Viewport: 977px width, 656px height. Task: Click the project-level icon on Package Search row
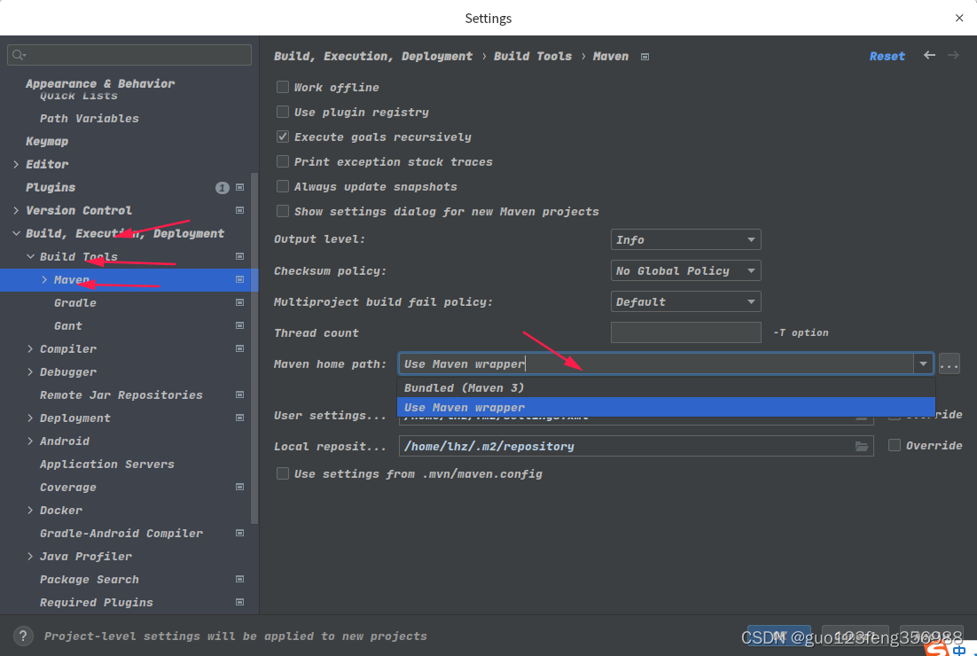(239, 579)
